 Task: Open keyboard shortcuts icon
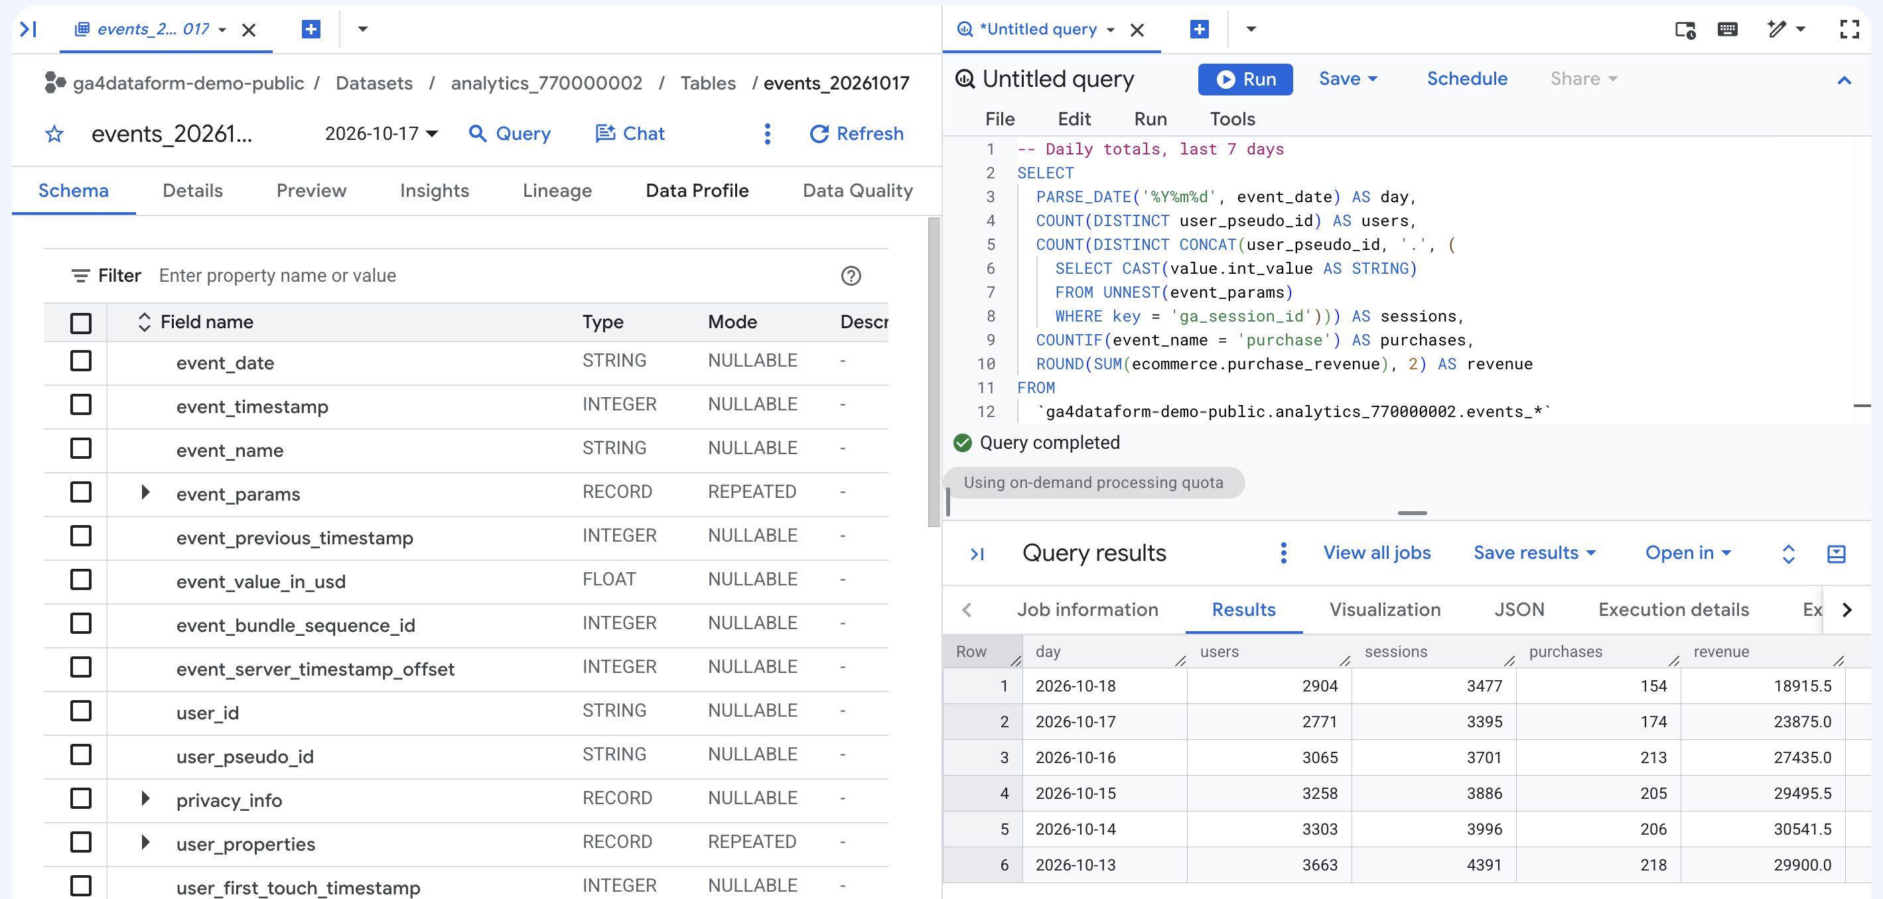pyautogui.click(x=1727, y=29)
